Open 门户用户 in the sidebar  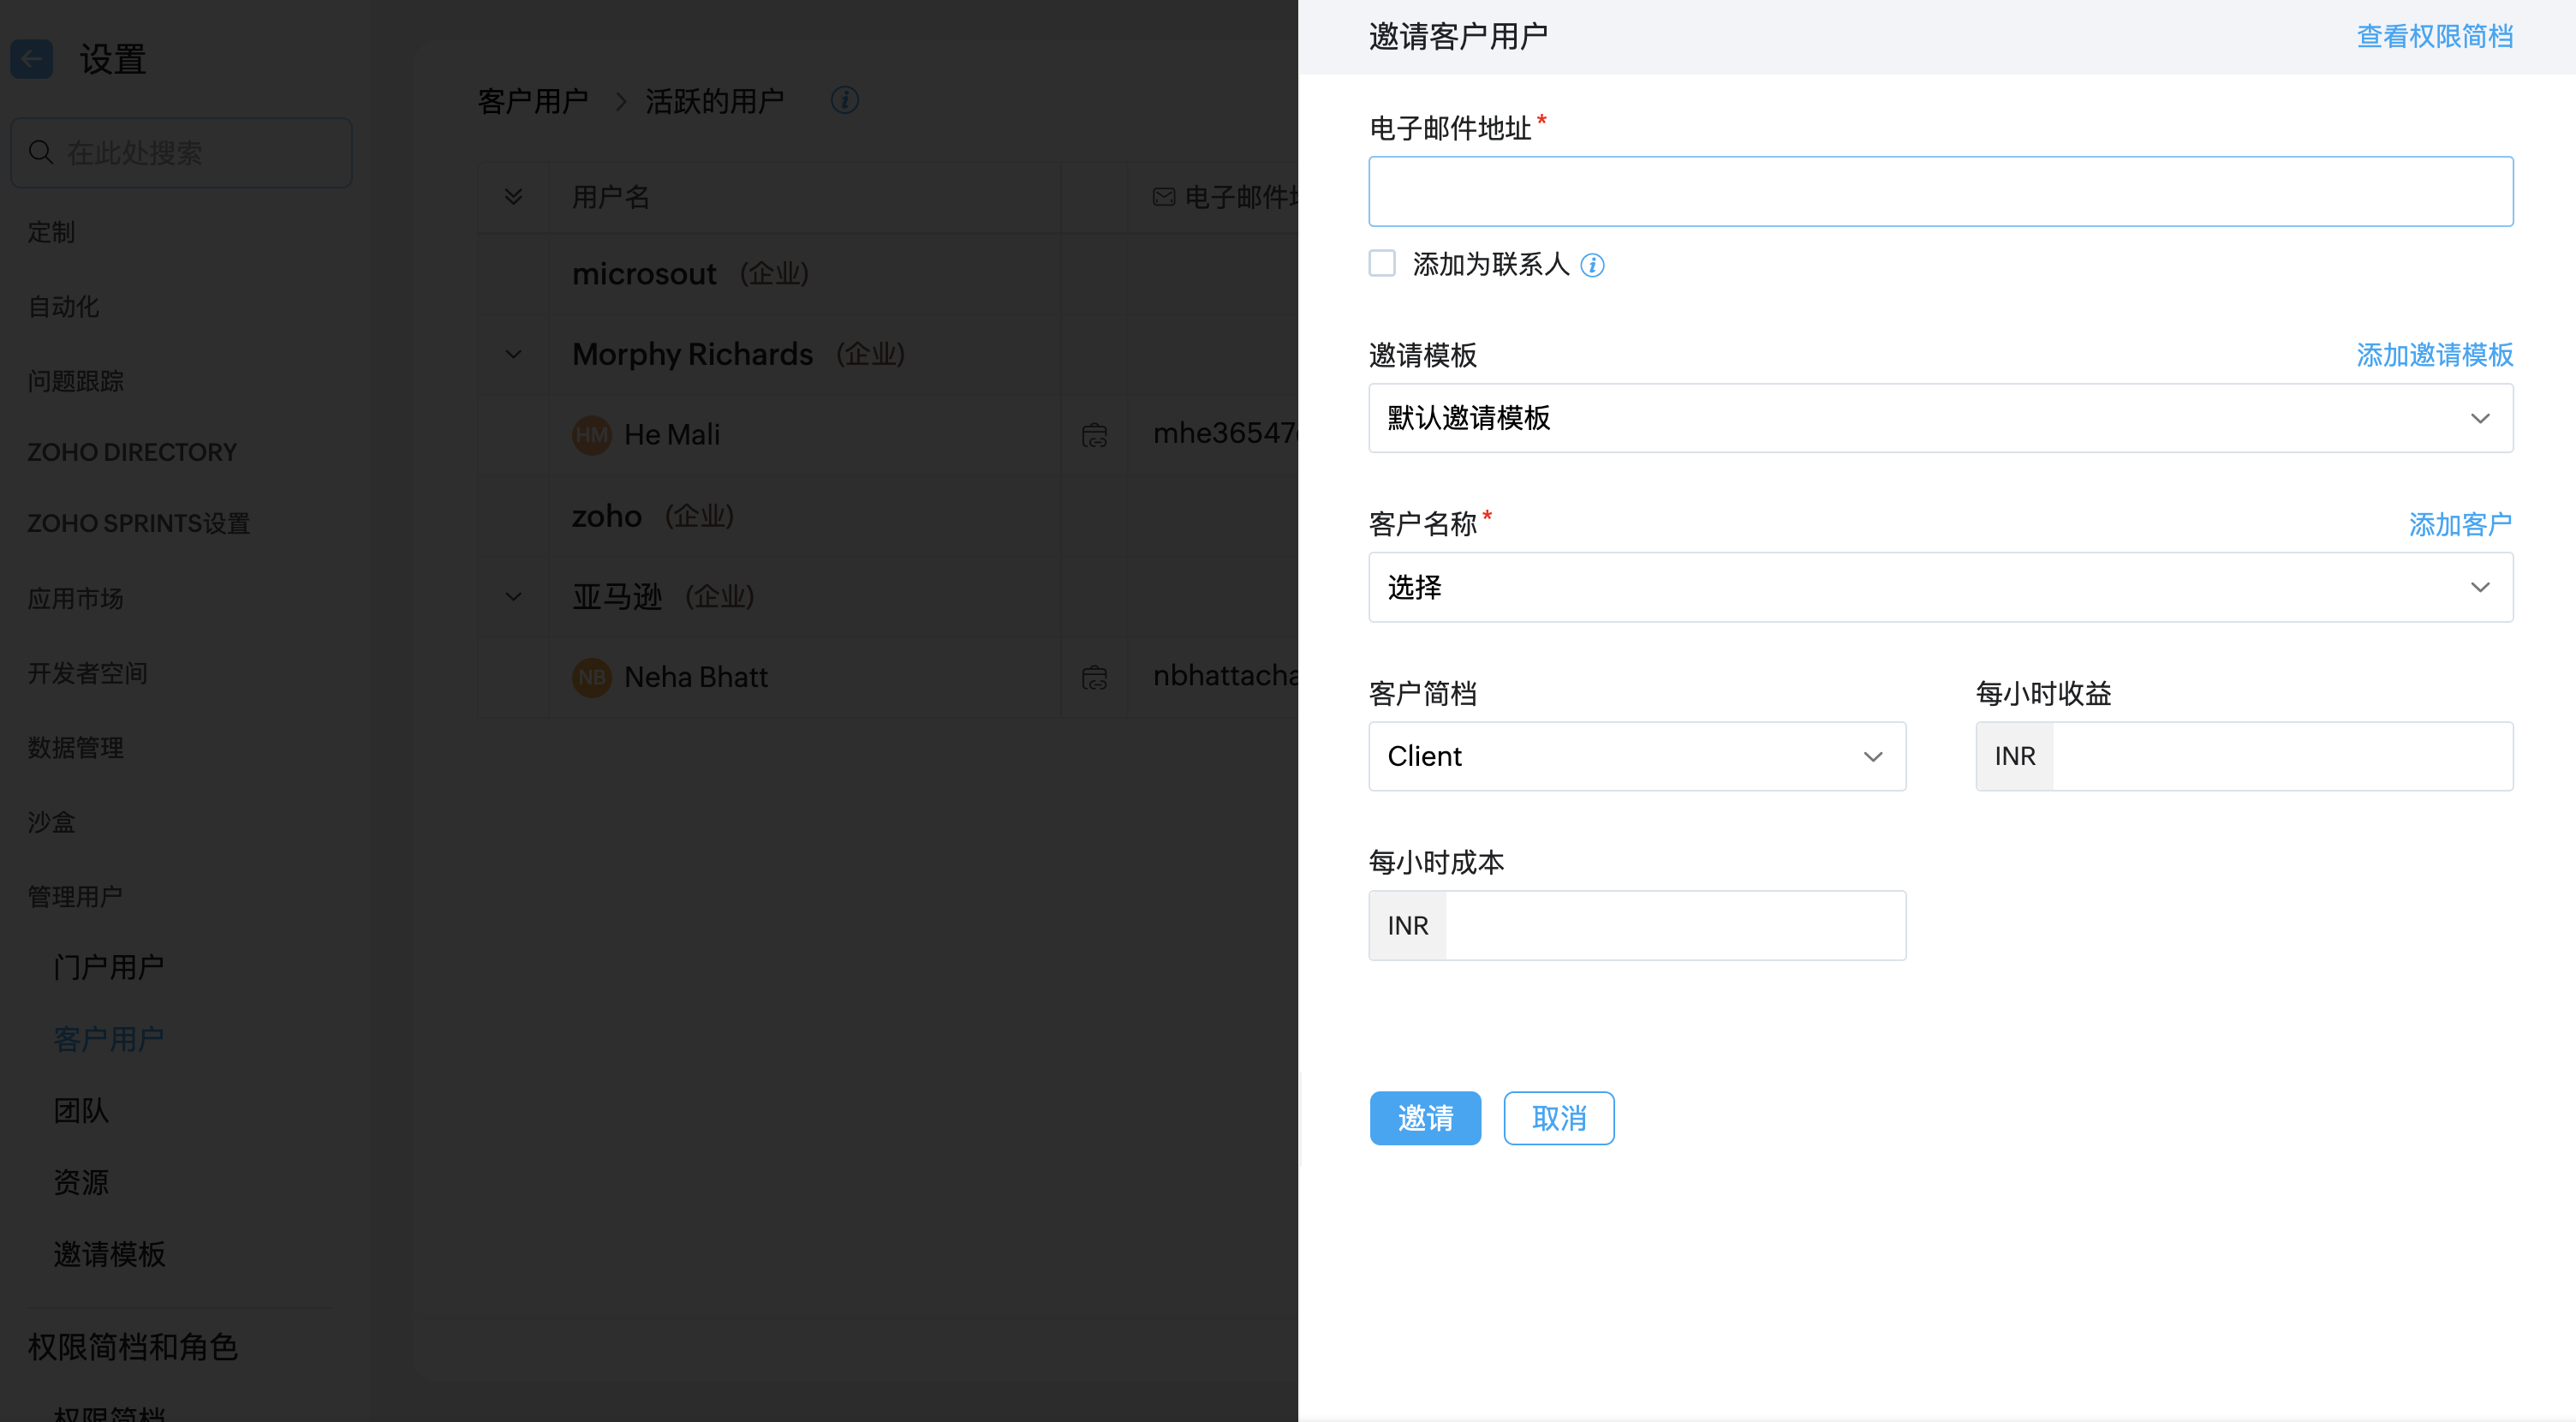[108, 967]
